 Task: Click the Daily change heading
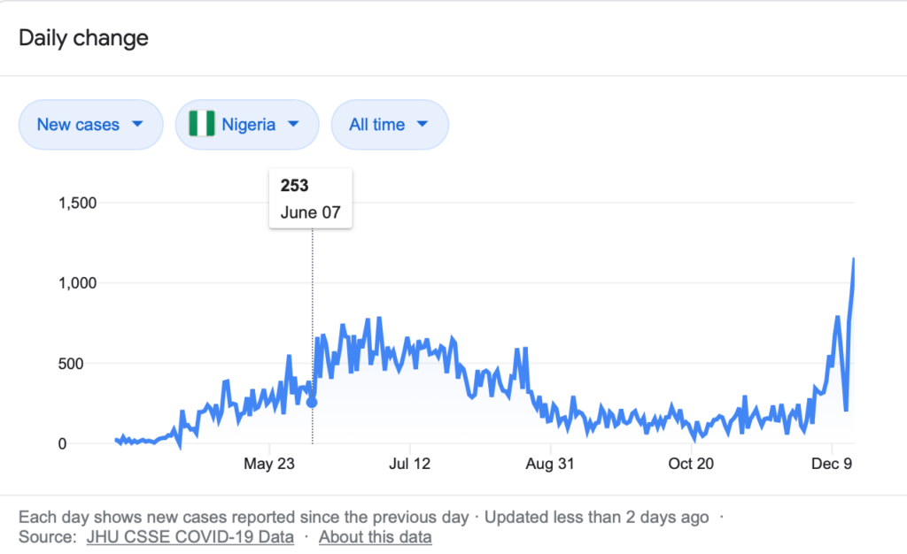pyautogui.click(x=83, y=38)
